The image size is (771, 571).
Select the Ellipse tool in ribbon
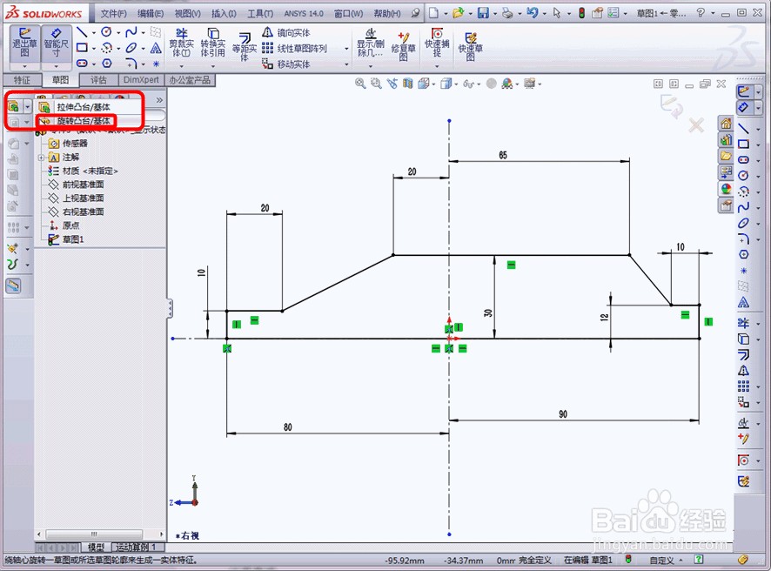131,48
